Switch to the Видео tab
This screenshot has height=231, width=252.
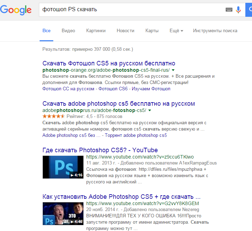68,31
